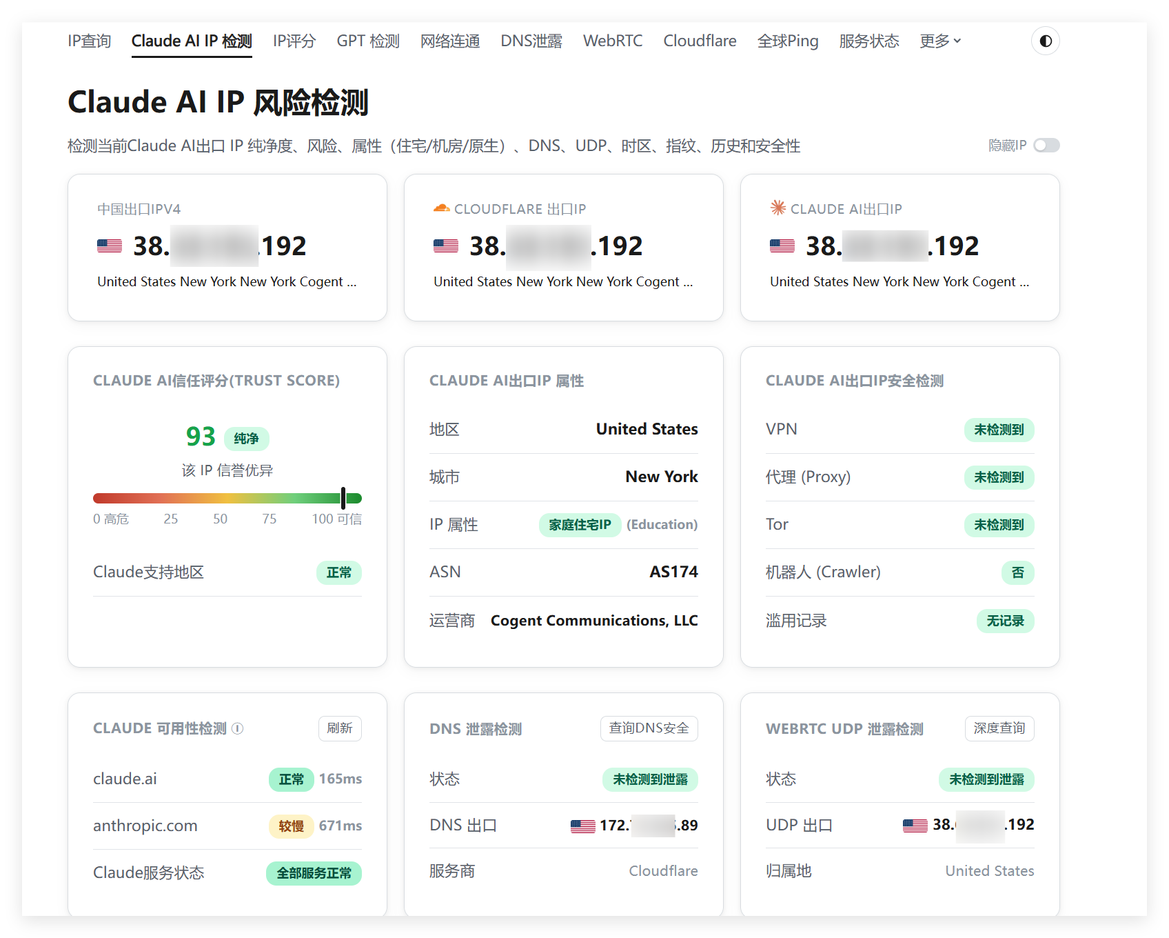Expand the 更多 dropdown menu
1169x938 pixels.
(x=940, y=41)
